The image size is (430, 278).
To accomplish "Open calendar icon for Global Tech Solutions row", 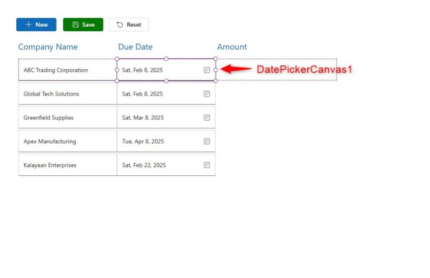I will 207,94.
